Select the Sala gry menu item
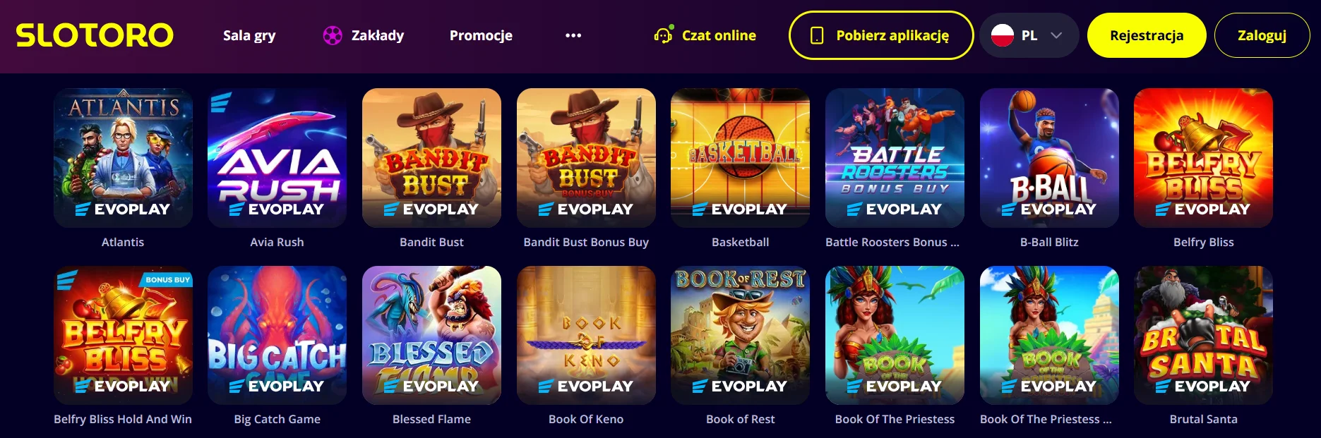This screenshot has width=1321, height=438. (248, 35)
